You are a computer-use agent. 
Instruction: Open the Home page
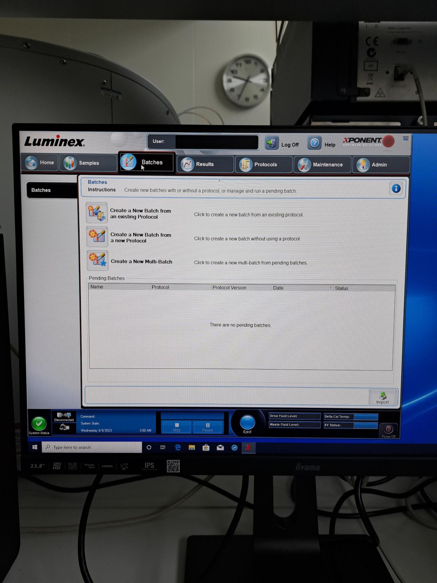pos(40,163)
